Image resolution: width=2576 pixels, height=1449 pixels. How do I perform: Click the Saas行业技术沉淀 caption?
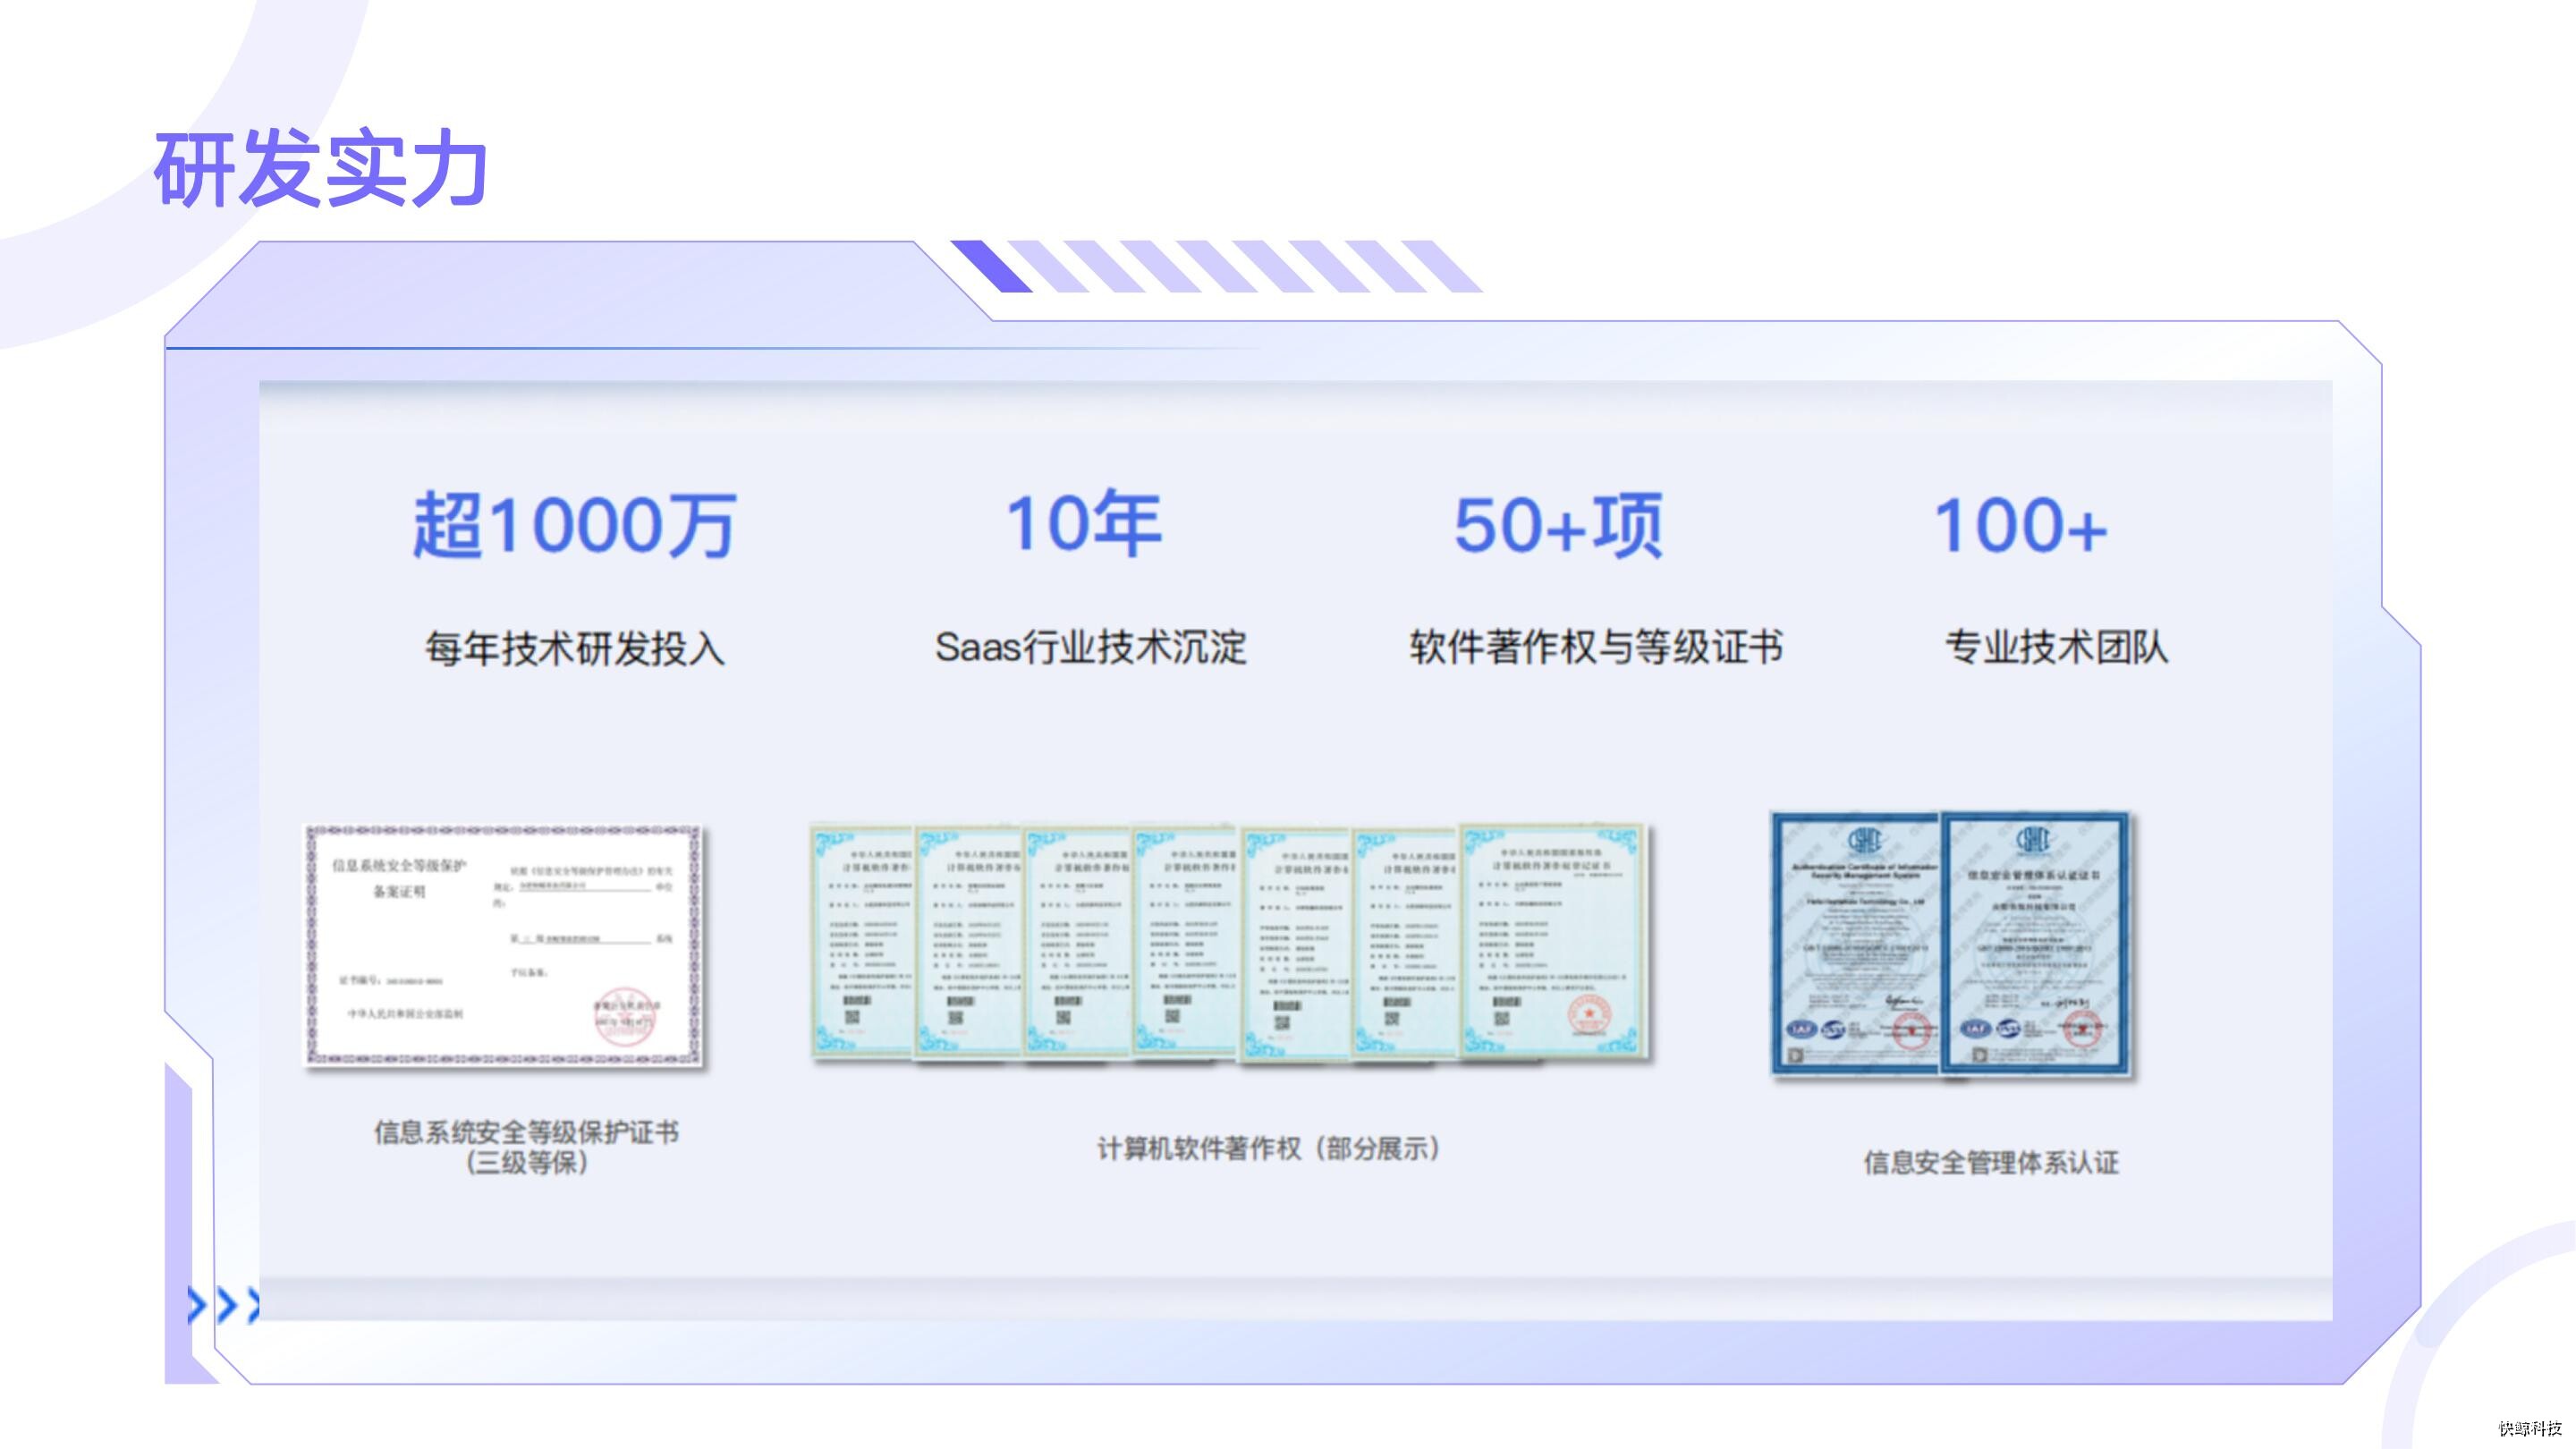[x=1091, y=647]
